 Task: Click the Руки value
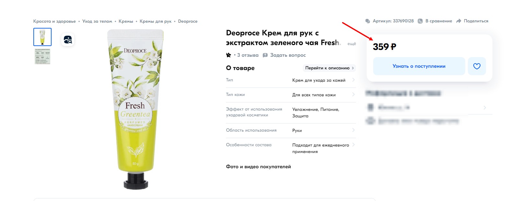coord(297,131)
